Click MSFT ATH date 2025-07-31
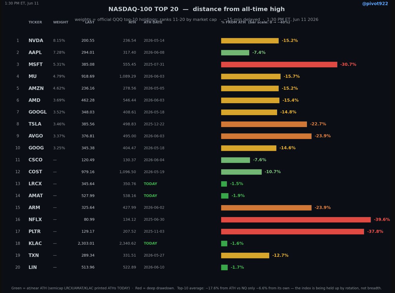 154,65
